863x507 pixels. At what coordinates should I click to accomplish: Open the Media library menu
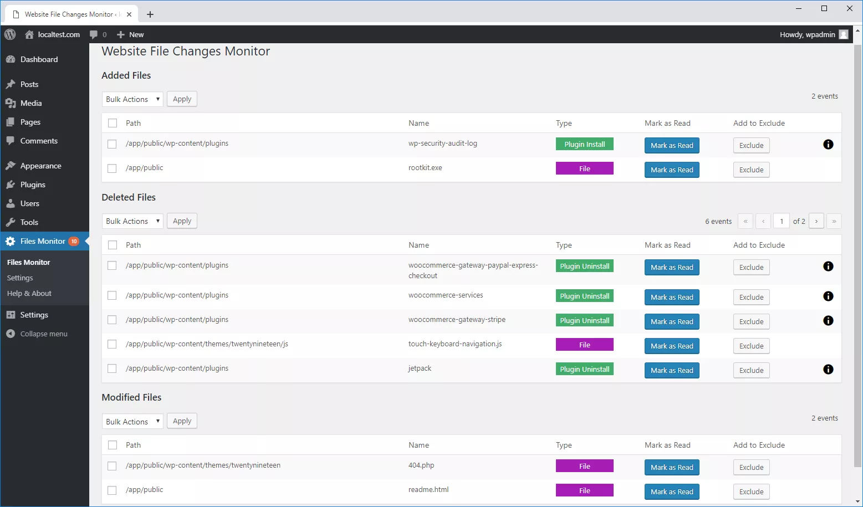tap(31, 103)
